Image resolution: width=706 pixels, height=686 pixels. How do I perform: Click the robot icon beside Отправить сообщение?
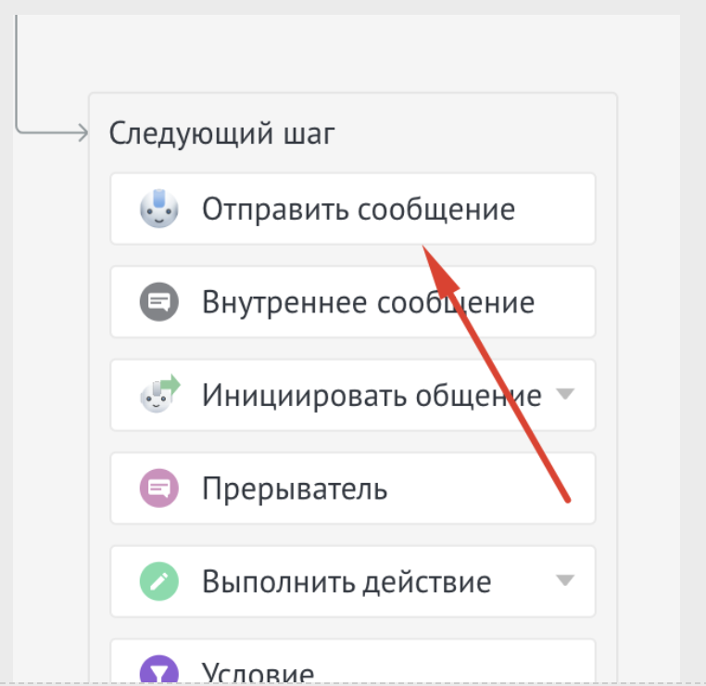click(x=158, y=209)
